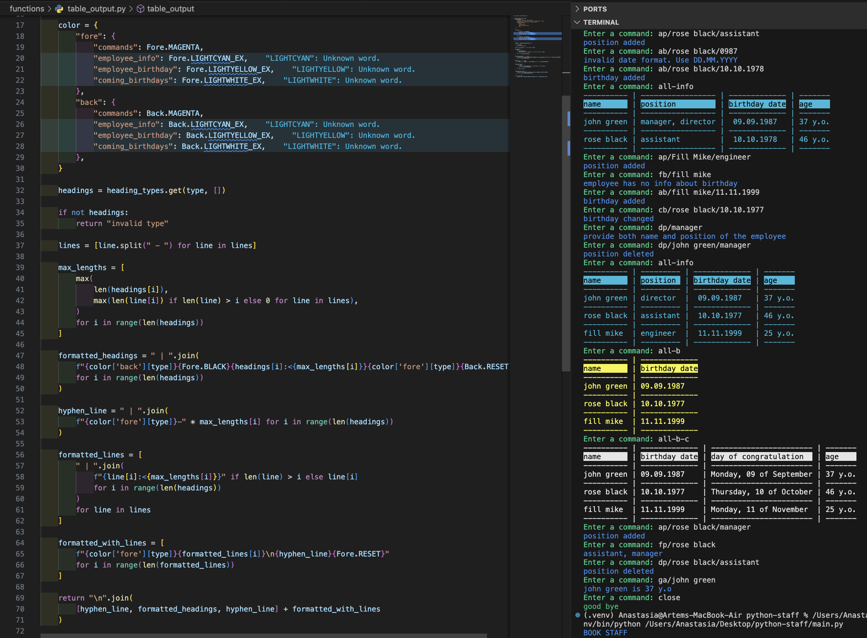Click line number 39 in the gutter
The width and height of the screenshot is (867, 638).
click(x=20, y=267)
